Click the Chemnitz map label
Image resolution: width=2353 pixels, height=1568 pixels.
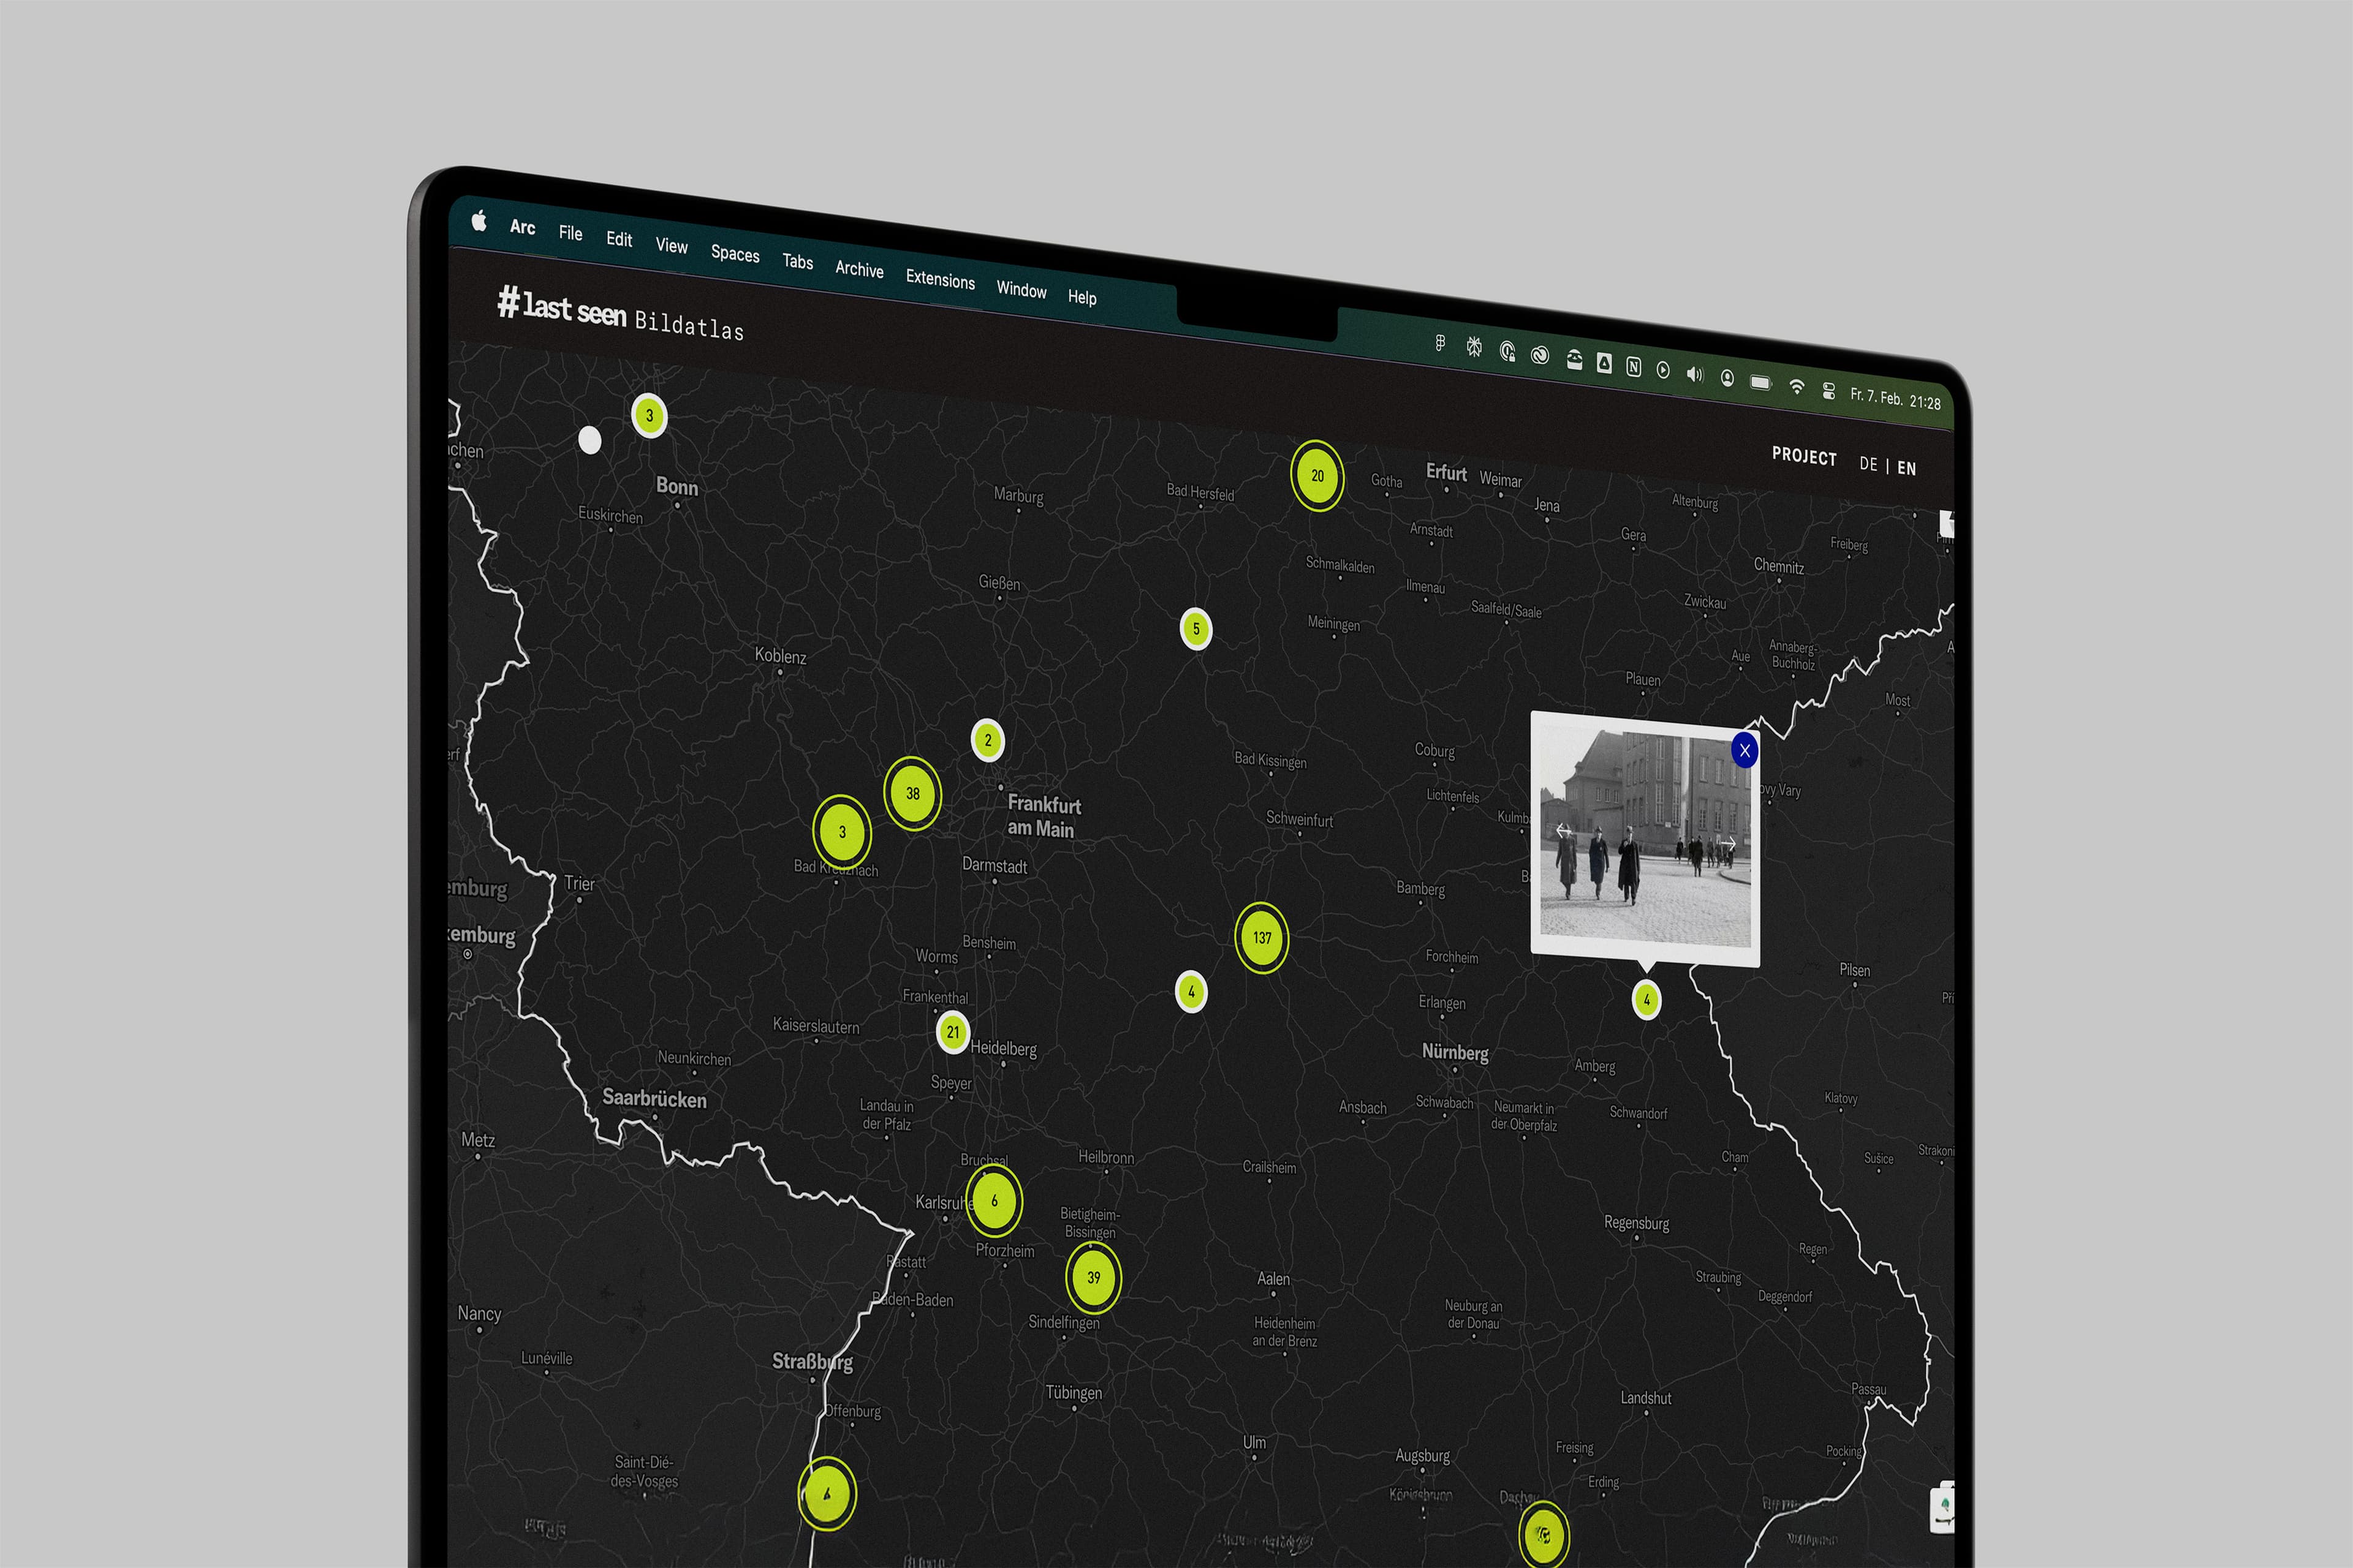pyautogui.click(x=1779, y=566)
